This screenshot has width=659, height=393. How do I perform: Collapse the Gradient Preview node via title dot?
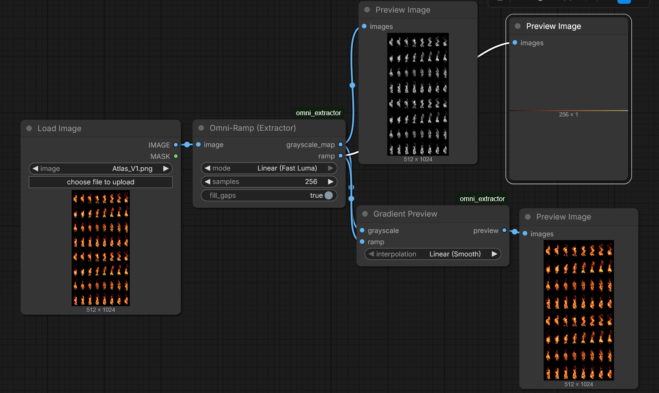click(x=365, y=214)
